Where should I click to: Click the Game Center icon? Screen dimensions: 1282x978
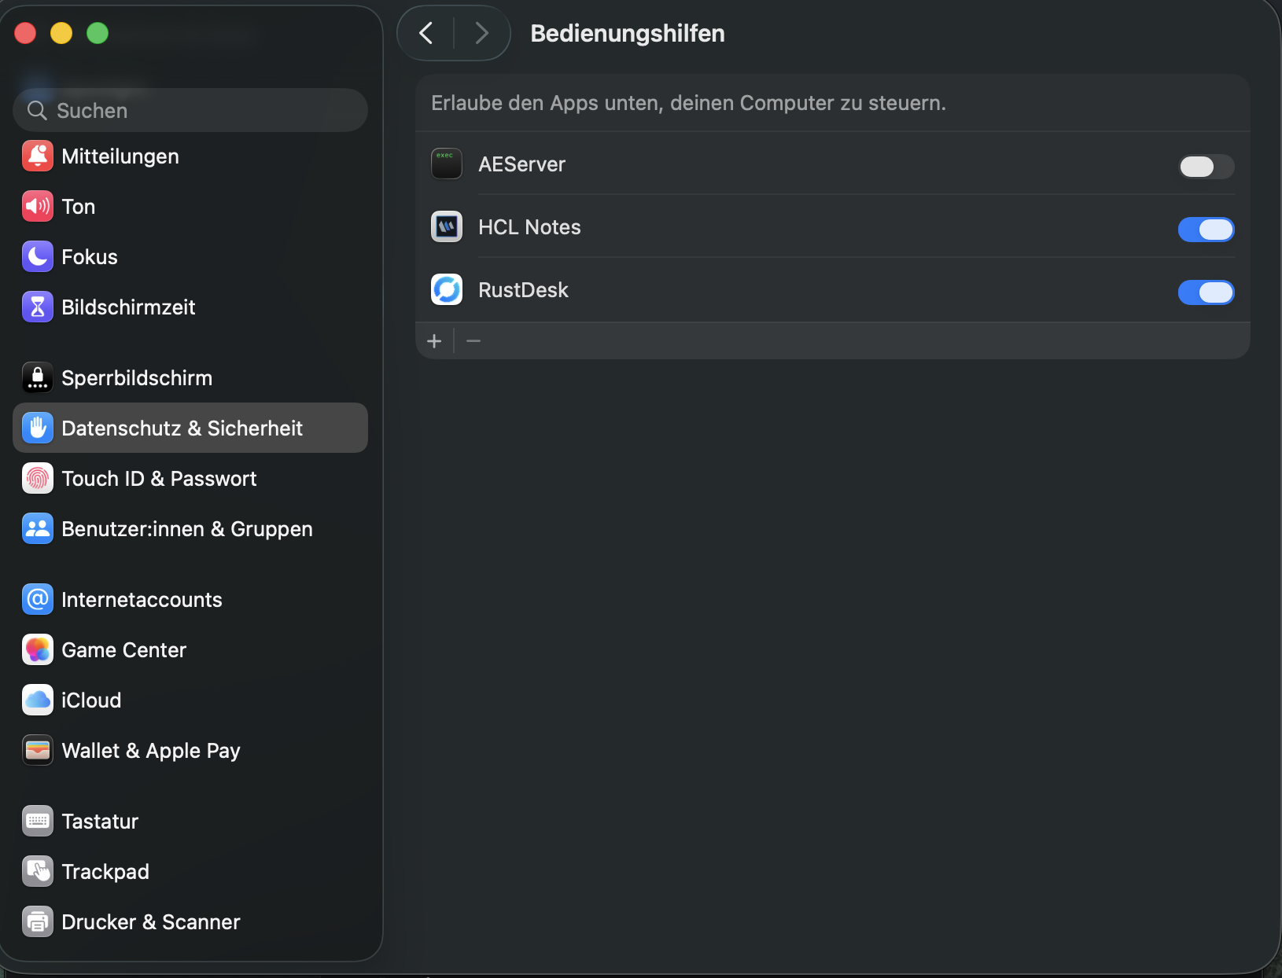tap(38, 650)
